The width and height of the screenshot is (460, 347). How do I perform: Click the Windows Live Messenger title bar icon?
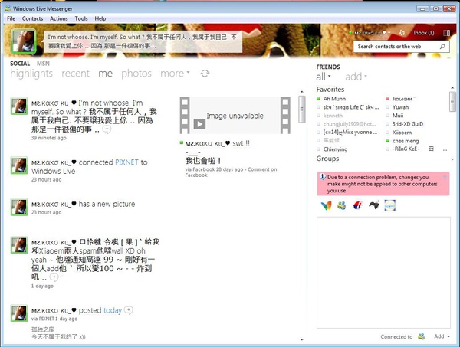pyautogui.click(x=8, y=8)
